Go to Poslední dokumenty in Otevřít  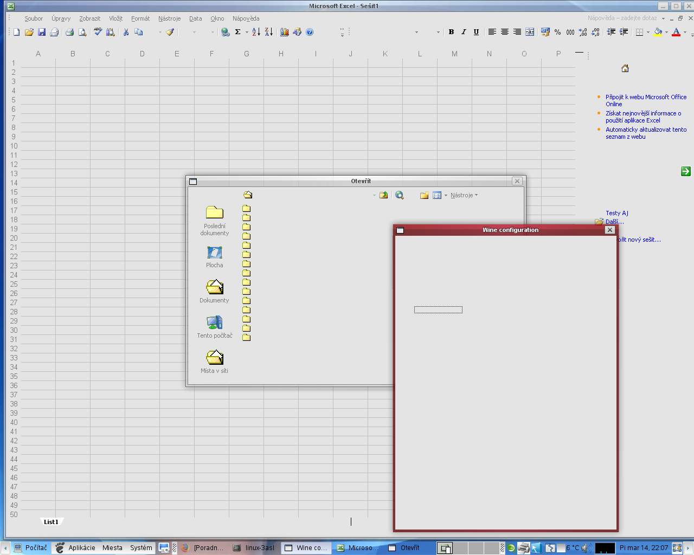point(215,221)
